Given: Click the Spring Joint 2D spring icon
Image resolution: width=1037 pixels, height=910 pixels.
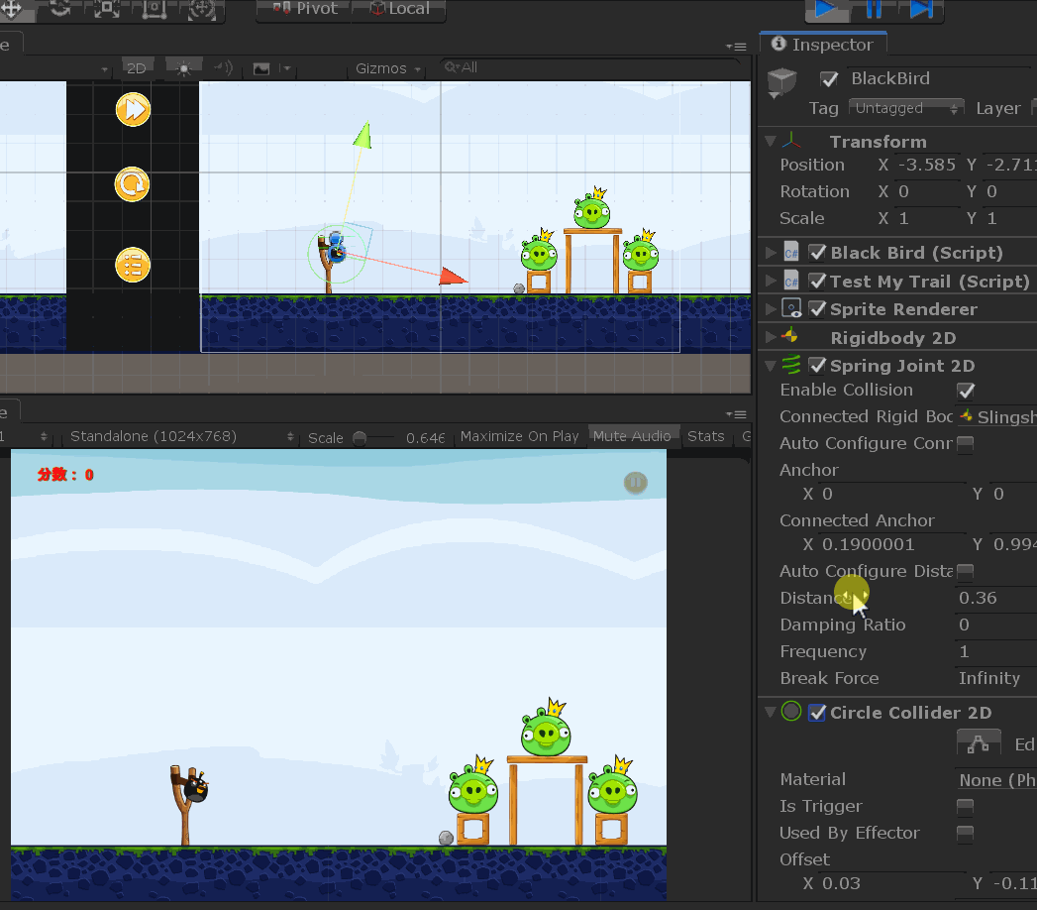Looking at the screenshot, I should point(791,365).
